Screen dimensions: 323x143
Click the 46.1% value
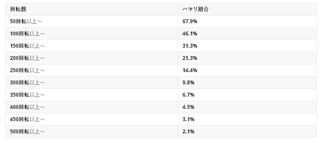190,33
